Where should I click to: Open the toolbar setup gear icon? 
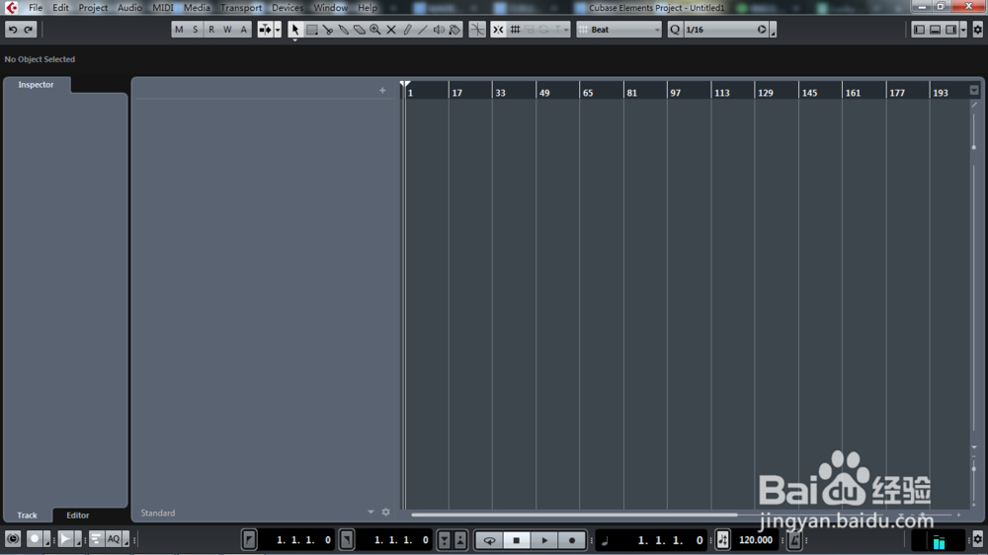point(978,30)
